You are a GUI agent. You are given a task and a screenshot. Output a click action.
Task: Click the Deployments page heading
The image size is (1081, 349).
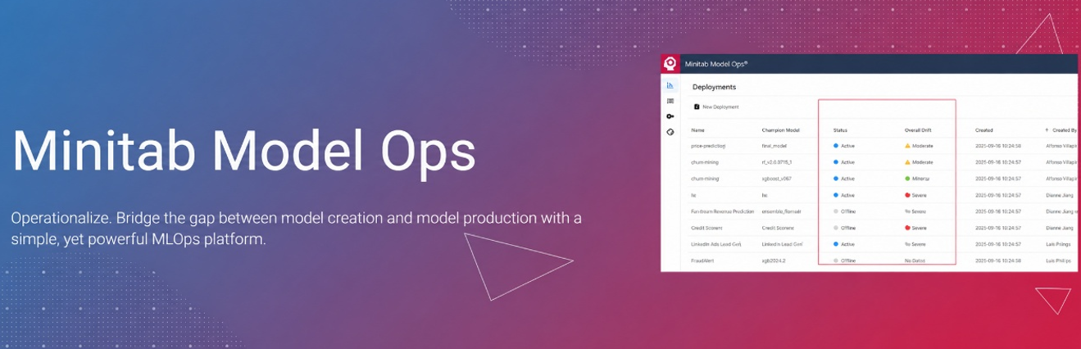[714, 87]
